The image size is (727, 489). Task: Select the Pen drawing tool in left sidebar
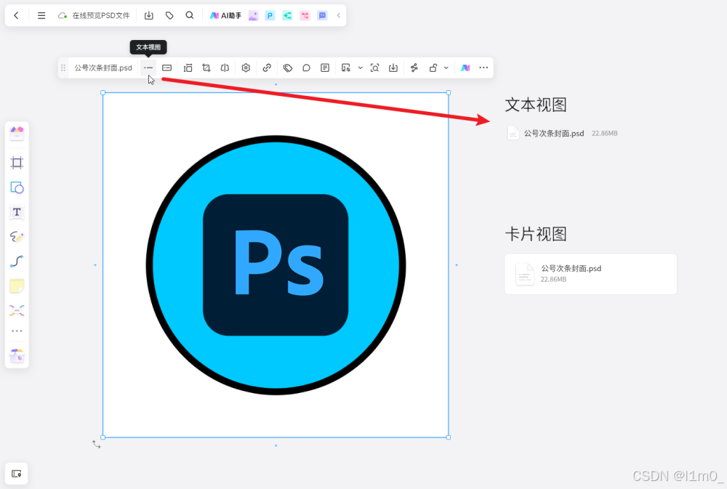[x=17, y=236]
